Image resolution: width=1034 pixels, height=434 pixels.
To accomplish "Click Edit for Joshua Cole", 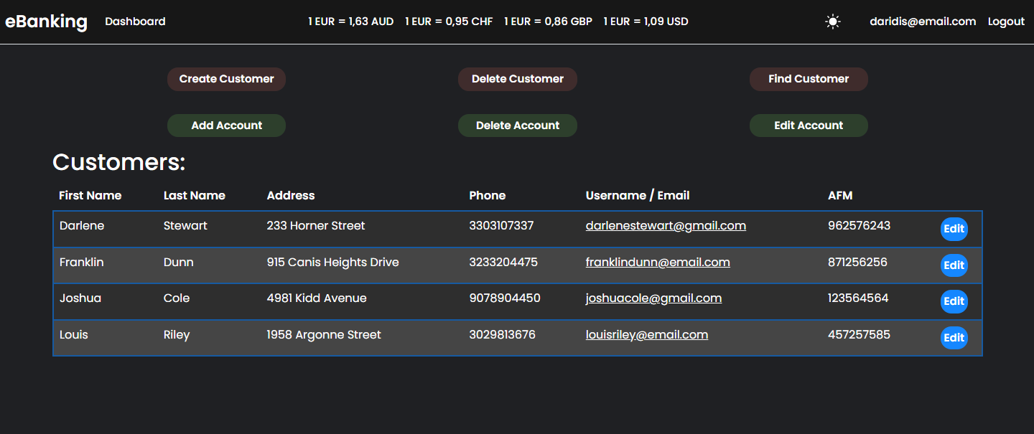I will point(954,301).
